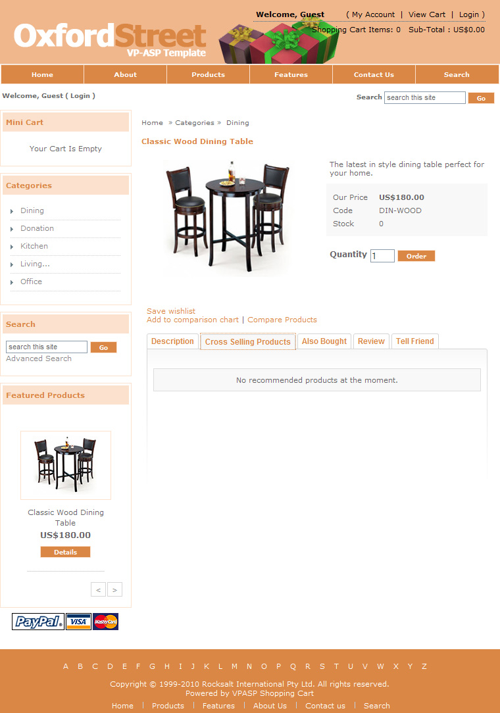Expand the Kitchen category arrow
The image size is (500, 713).
click(12, 247)
